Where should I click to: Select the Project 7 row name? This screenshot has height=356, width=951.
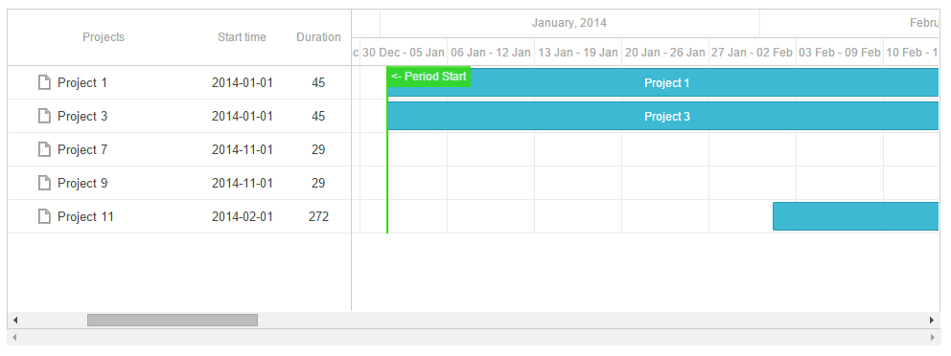82,149
